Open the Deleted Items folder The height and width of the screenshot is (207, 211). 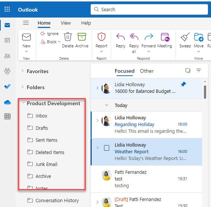coord(46,152)
